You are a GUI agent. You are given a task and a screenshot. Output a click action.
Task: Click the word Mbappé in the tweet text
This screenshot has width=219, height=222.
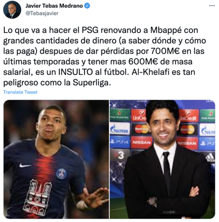click(x=166, y=31)
